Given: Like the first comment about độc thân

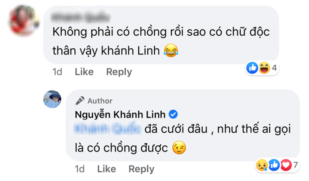Looking at the screenshot, I should [84, 72].
